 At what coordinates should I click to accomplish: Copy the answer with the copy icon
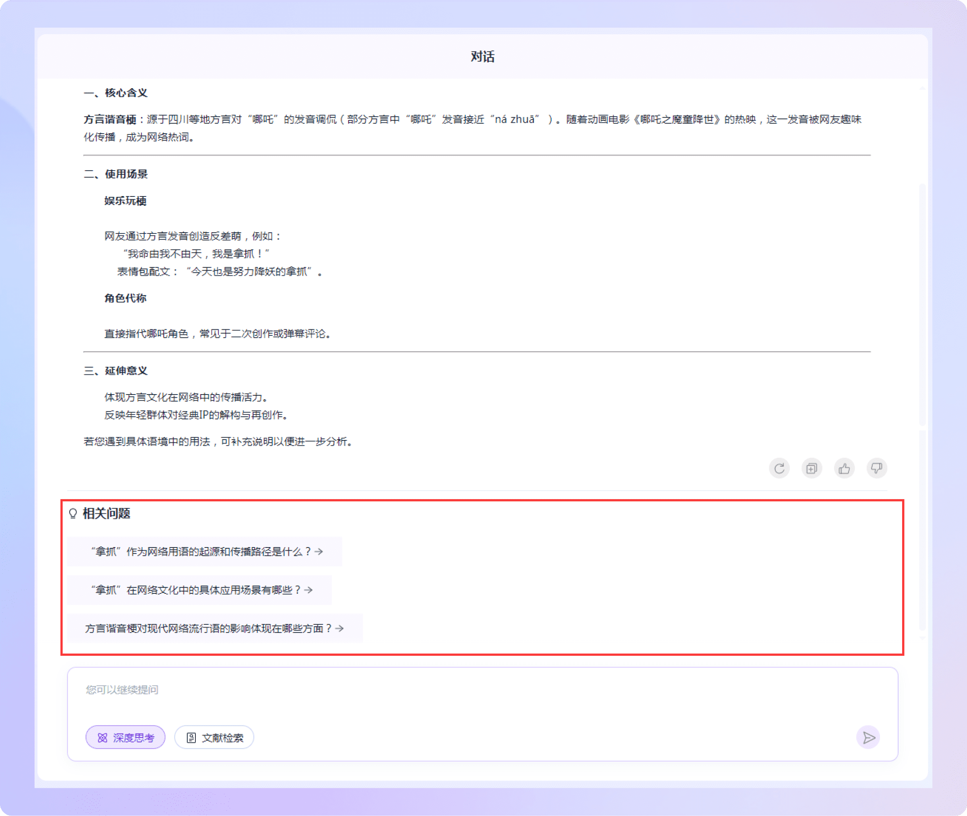tap(811, 469)
